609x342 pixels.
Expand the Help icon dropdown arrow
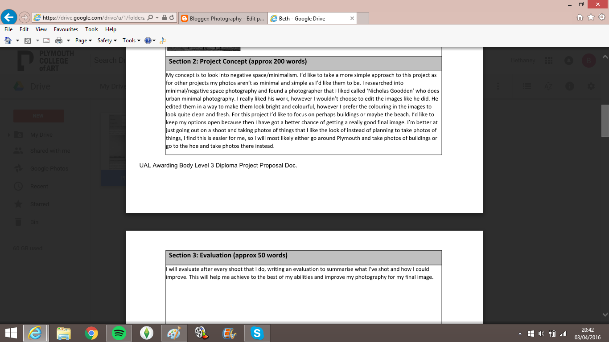154,41
